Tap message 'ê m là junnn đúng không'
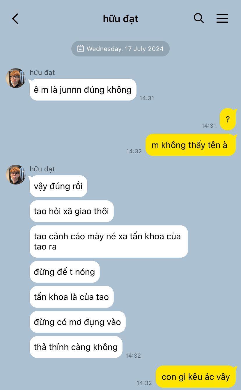 (x=83, y=90)
